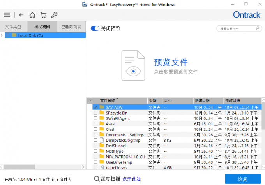The height and width of the screenshot is (185, 265).
Task: Click the search magnifier icon
Action: click(257, 28)
